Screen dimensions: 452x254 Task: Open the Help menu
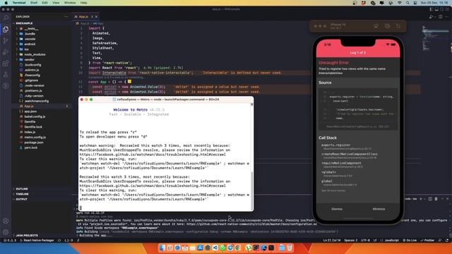click(83, 3)
